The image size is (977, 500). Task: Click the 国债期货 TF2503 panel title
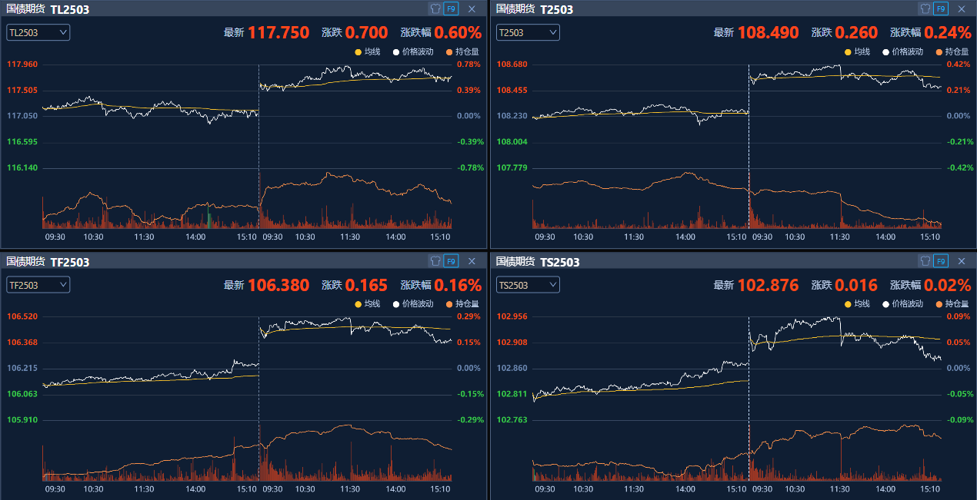point(48,262)
